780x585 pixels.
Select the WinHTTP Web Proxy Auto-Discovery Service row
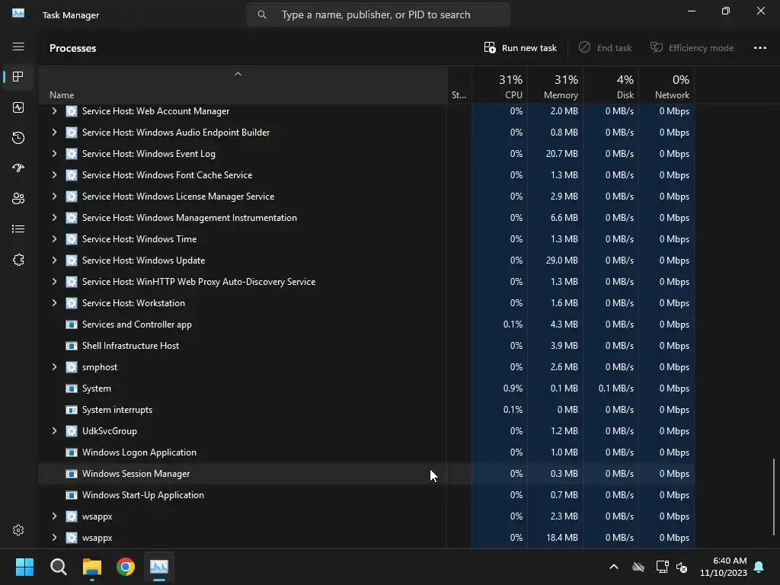coord(366,282)
